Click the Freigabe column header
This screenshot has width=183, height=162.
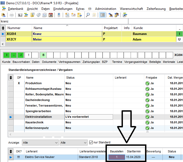(154, 78)
